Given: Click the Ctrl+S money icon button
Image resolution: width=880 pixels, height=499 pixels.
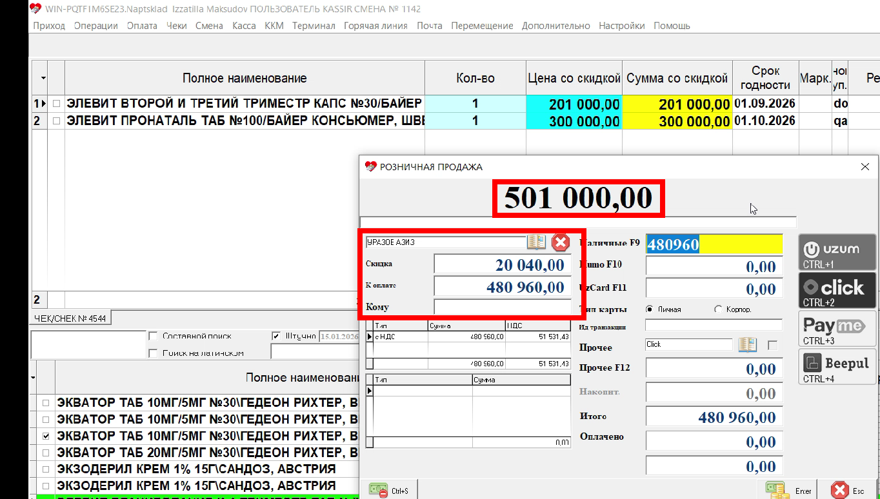Looking at the screenshot, I should tap(389, 491).
